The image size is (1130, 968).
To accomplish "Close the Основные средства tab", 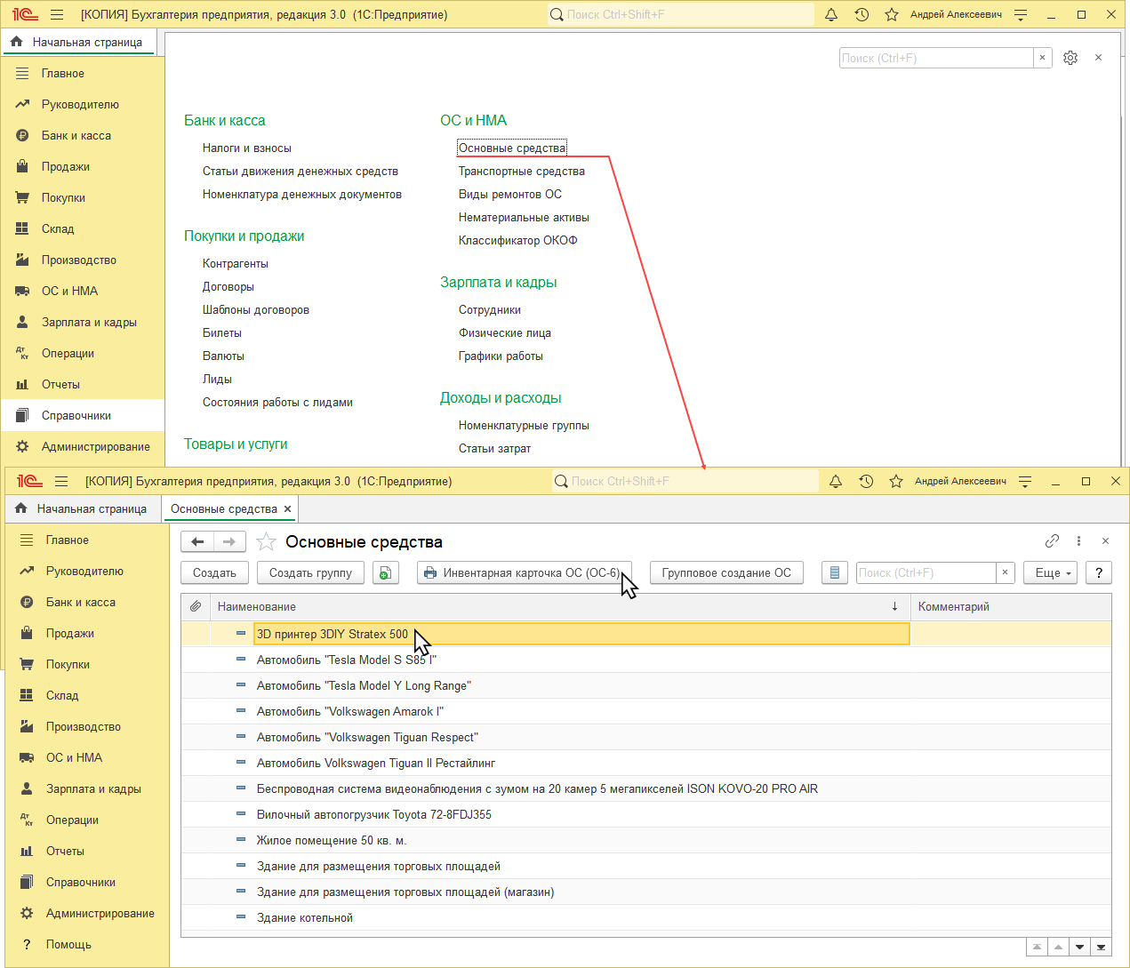I will click(287, 509).
